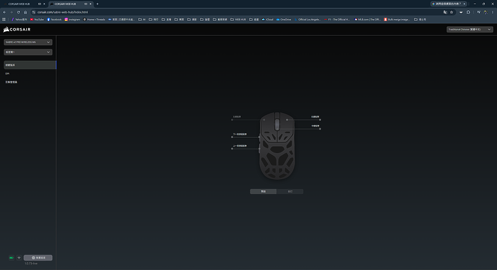The height and width of the screenshot is (270, 497).
Task: Switch to the default preset mode toggle
Action: click(263, 191)
